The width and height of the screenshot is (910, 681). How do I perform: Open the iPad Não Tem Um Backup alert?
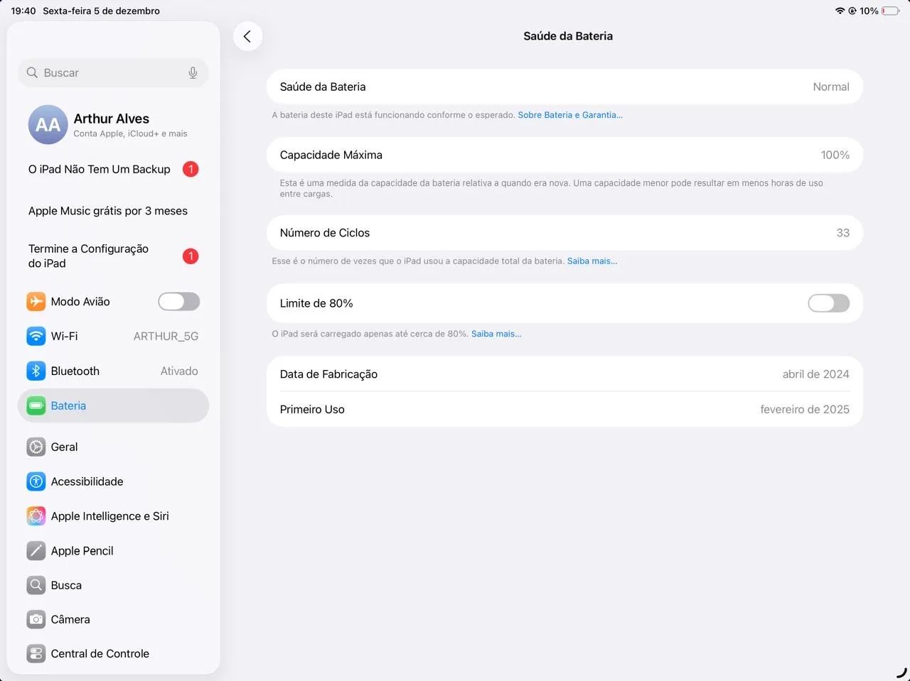(x=100, y=169)
